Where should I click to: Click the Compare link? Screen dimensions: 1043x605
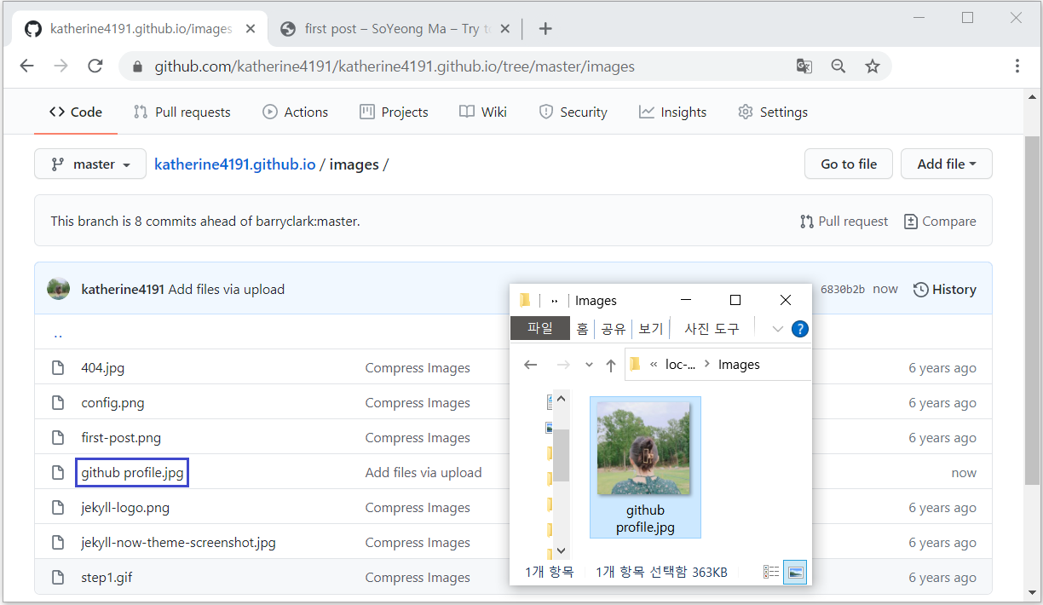point(940,222)
